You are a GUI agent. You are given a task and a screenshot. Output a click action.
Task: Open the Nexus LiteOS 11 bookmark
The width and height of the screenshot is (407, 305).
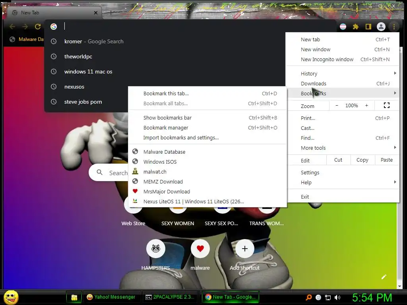pos(207,201)
